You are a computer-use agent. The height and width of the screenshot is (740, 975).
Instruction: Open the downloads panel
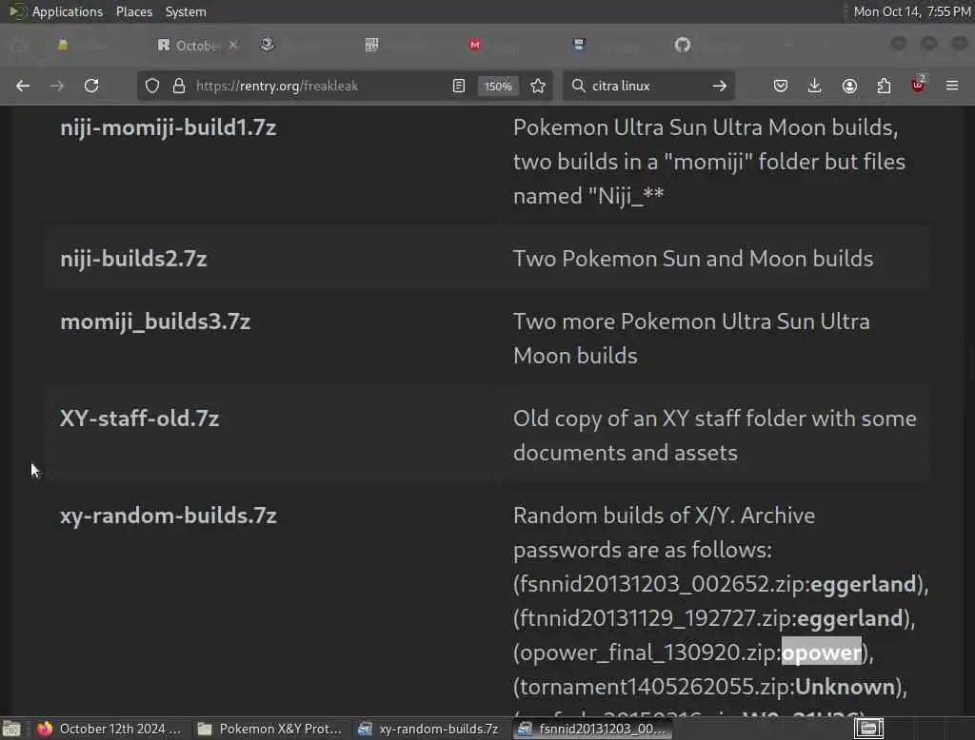815,86
